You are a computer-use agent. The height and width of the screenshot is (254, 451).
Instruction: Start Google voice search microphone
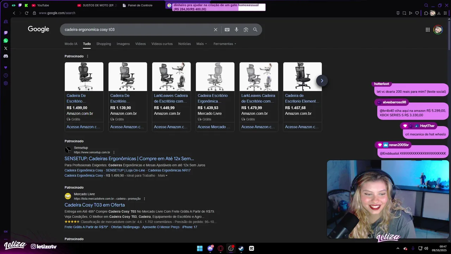coord(236,30)
